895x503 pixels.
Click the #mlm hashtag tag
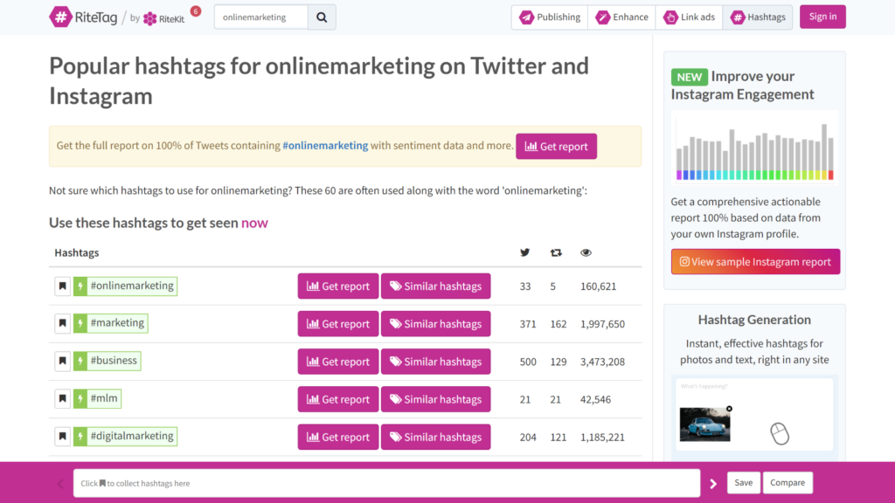[x=104, y=398]
